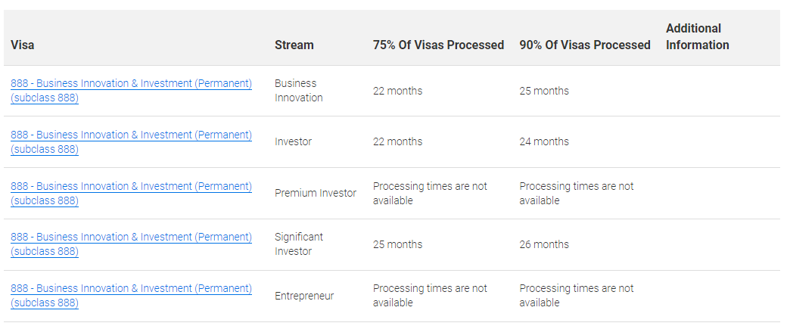
Task: Select the Significant Investor stream cell
Action: (299, 244)
